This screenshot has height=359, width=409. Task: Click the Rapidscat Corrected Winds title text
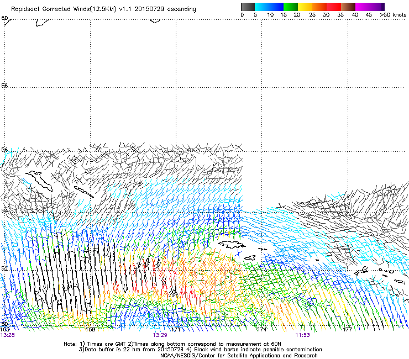(103, 9)
